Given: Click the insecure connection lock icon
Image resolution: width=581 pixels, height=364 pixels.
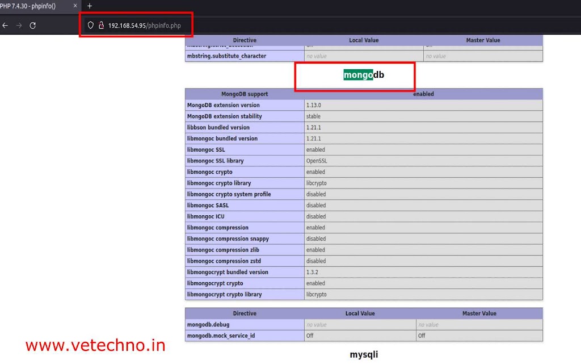Looking at the screenshot, I should pos(101,26).
